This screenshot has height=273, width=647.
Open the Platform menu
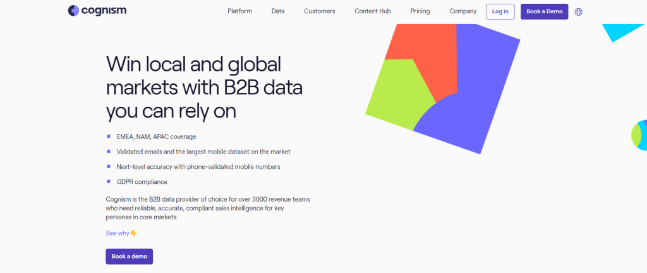tap(239, 11)
